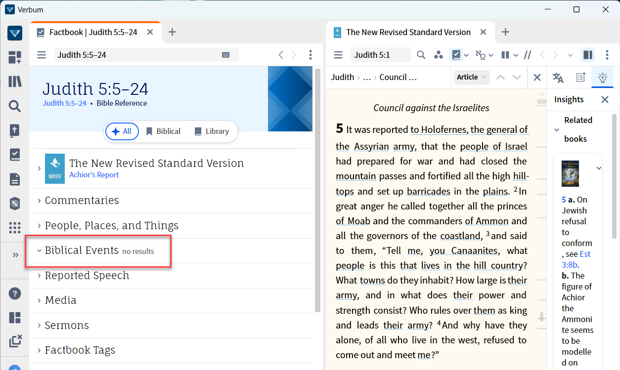This screenshot has width=620, height=370.
Task: Expand the left sidebar with double chevron
Action: pyautogui.click(x=15, y=255)
